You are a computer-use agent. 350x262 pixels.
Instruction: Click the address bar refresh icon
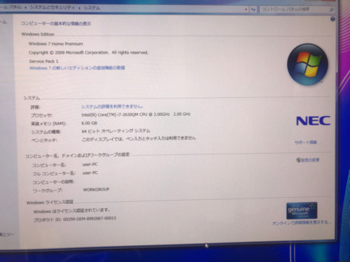(253, 10)
